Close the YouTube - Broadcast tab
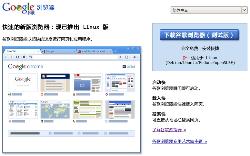This screenshot has height=156, width=250. [x=110, y=51]
